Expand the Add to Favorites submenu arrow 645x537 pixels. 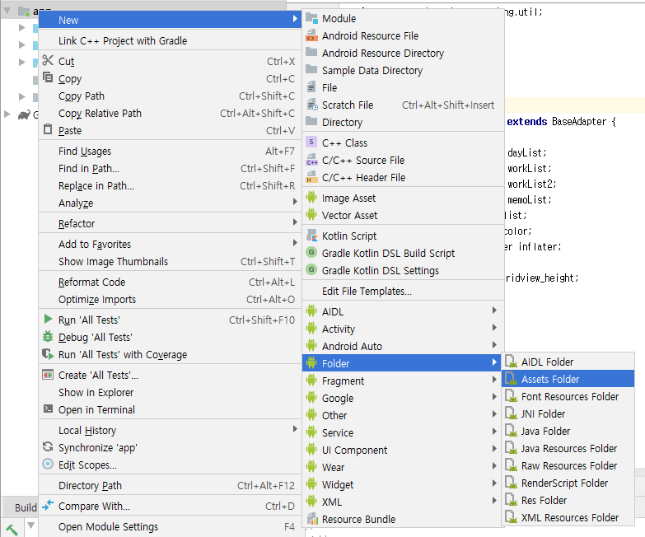click(x=295, y=243)
